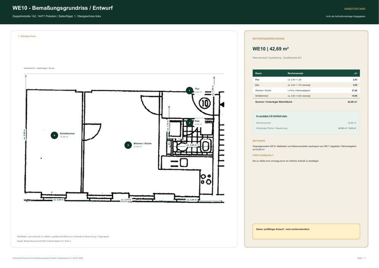Select the Schlafzimmer row in the table
This screenshot has height=268, width=379.
tap(306, 96)
